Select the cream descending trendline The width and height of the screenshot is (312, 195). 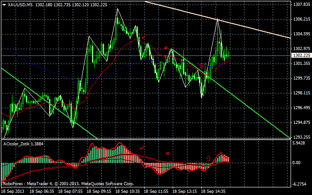pos(218,20)
